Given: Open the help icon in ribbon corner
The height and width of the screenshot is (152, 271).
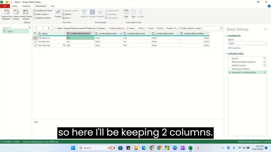Looking at the screenshot, I should [x=269, y=6].
